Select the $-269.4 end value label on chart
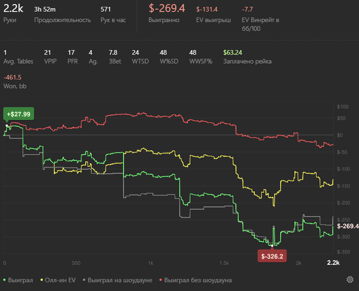359x291 pixels. click(x=347, y=226)
